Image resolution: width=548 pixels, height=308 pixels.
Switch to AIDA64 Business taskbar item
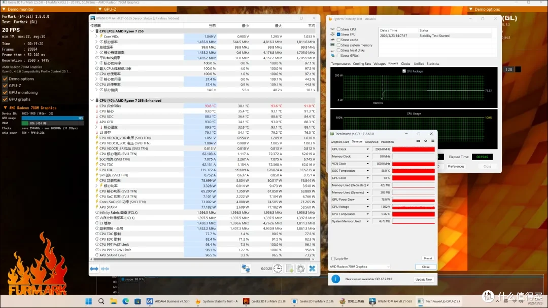(x=168, y=301)
